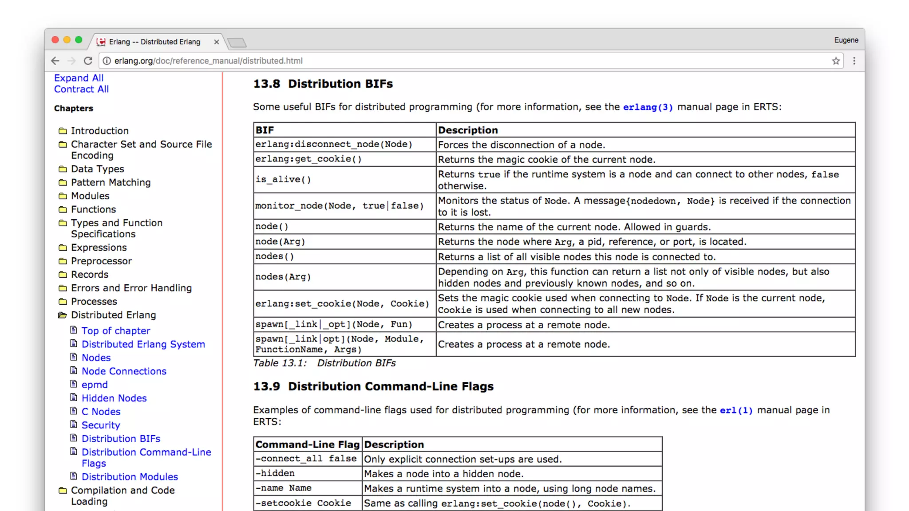Image resolution: width=909 pixels, height=511 pixels.
Task: Open the erlang(3) manual page link
Action: tap(648, 107)
